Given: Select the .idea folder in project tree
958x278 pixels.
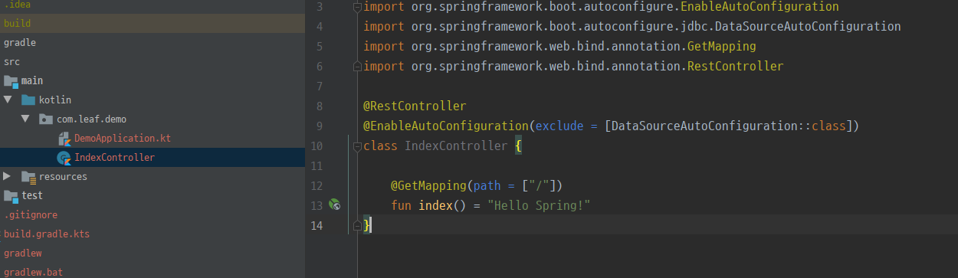Looking at the screenshot, I should tap(153, 5).
